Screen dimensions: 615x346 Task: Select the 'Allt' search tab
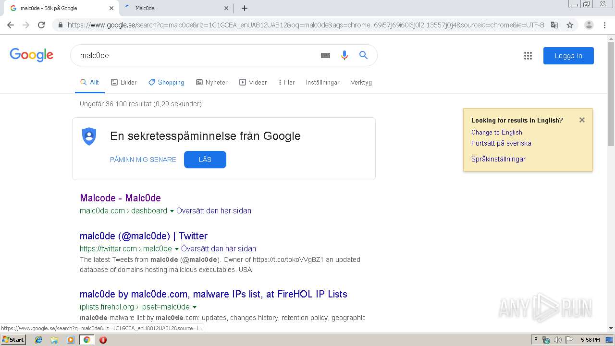(89, 82)
